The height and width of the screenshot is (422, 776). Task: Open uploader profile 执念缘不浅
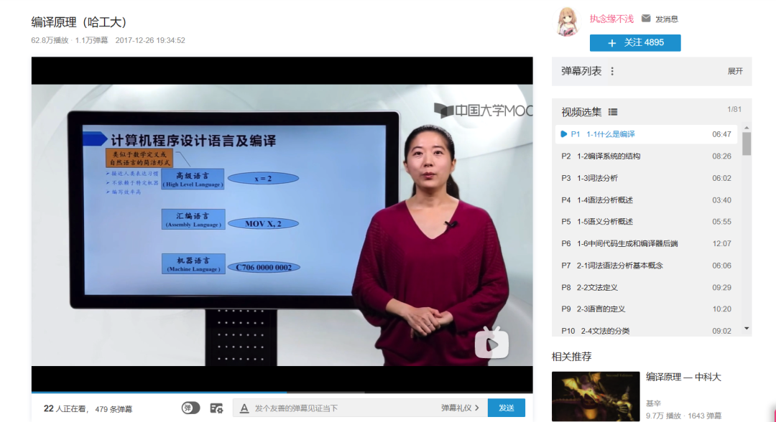pyautogui.click(x=611, y=19)
